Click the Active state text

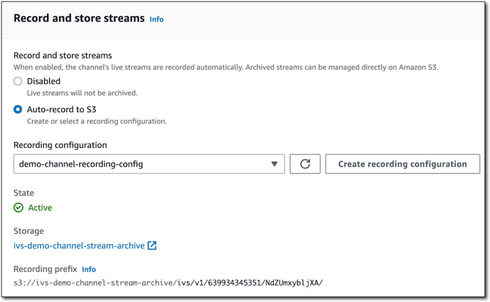40,208
